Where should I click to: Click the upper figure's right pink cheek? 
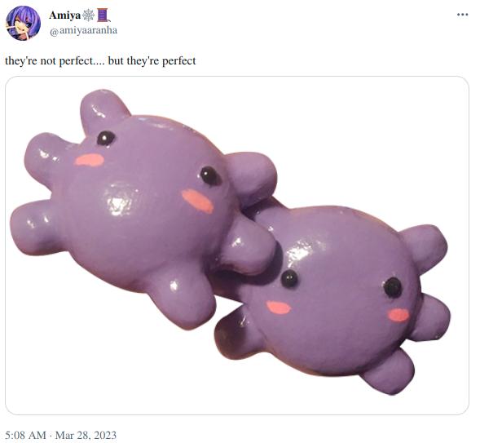[197, 202]
